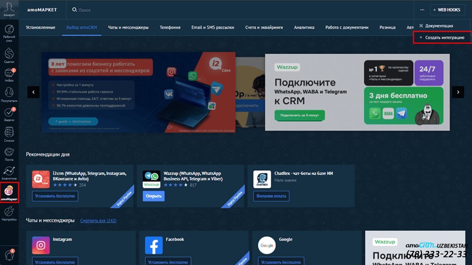This screenshot has height=265, width=472.
Task: Click ChatRex app logo
Action: tap(262, 179)
